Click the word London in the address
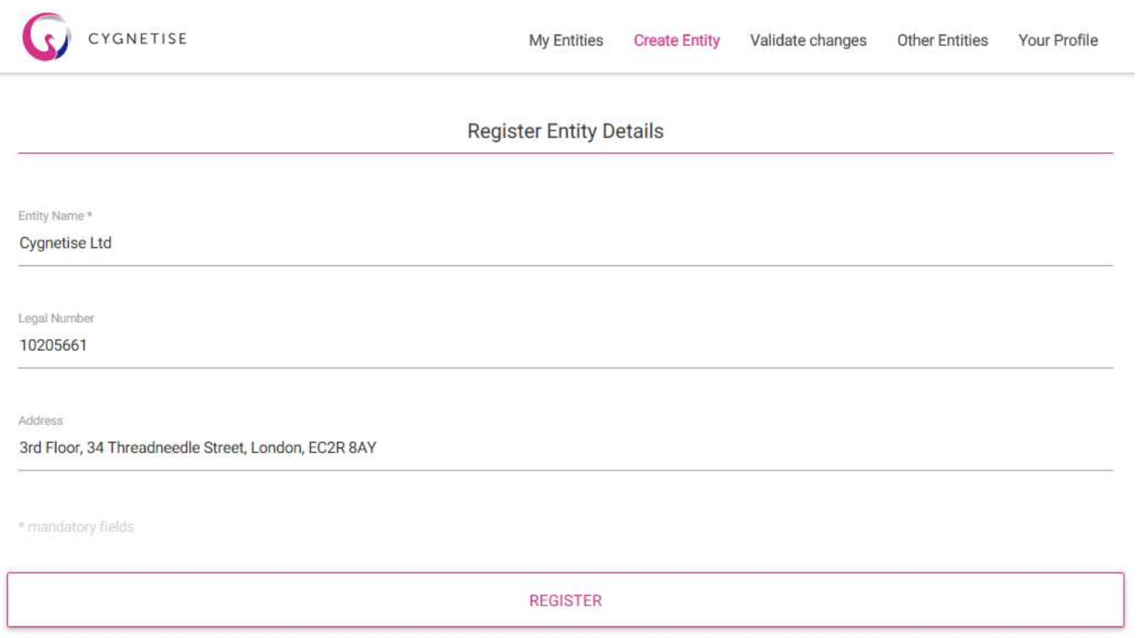1140x638 pixels. click(277, 449)
